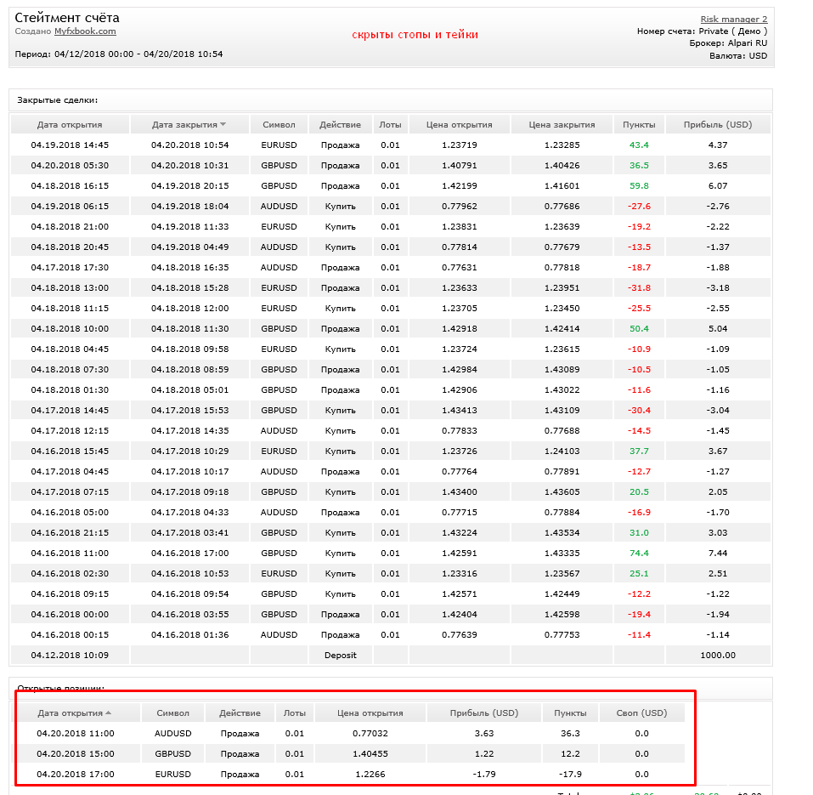This screenshot has height=795, width=813.
Task: Select open position date 04.20.2018 17:00
Action: point(75,775)
